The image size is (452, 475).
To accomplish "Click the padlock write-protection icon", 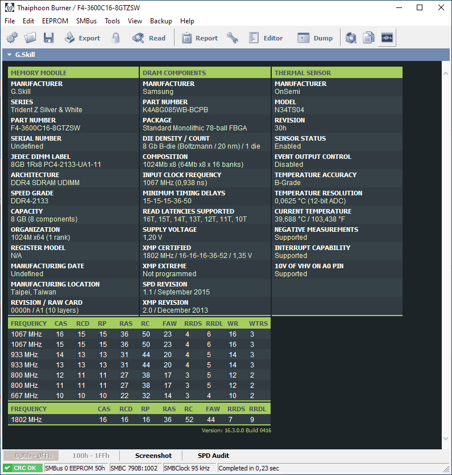I will pos(115,38).
